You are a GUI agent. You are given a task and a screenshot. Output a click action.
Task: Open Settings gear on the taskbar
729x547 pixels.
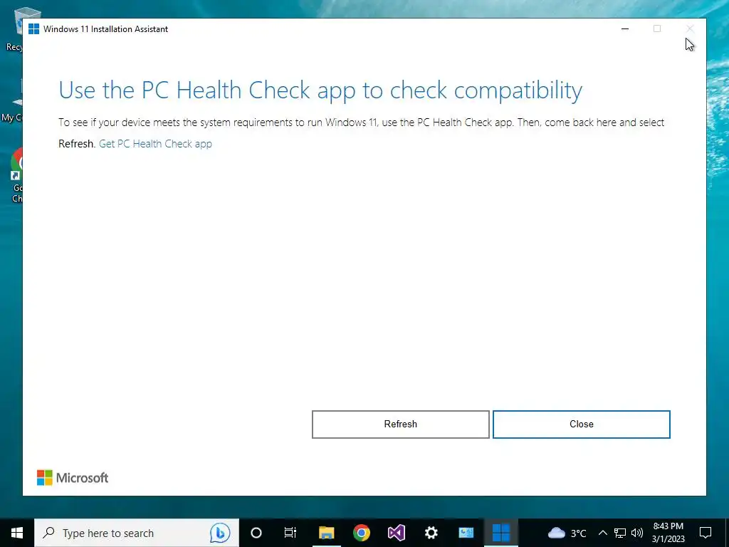[x=431, y=533]
